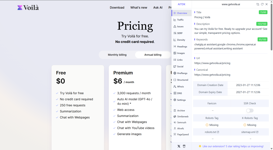Click the DNS server icon
The image size is (273, 150).
[175, 93]
